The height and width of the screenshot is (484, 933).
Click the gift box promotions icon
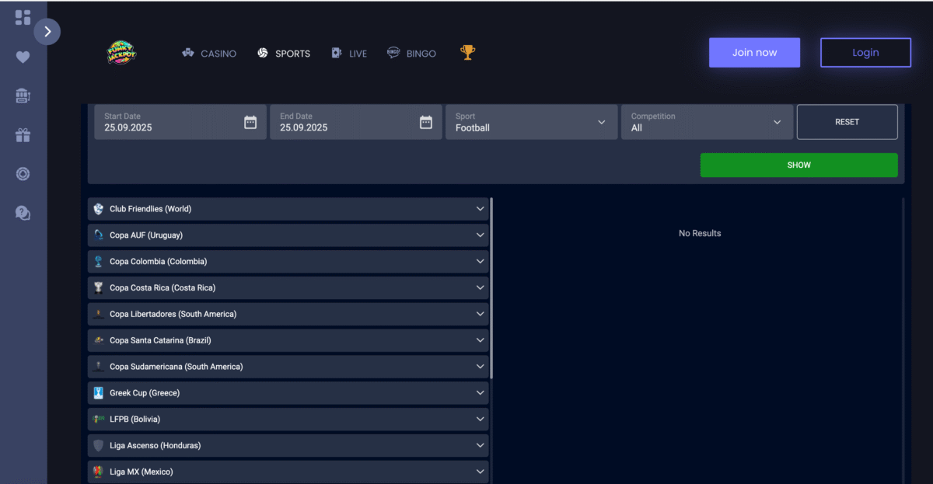click(23, 135)
